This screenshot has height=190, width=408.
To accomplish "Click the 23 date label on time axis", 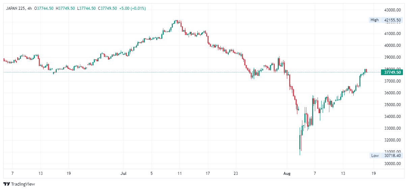I will point(236,173).
